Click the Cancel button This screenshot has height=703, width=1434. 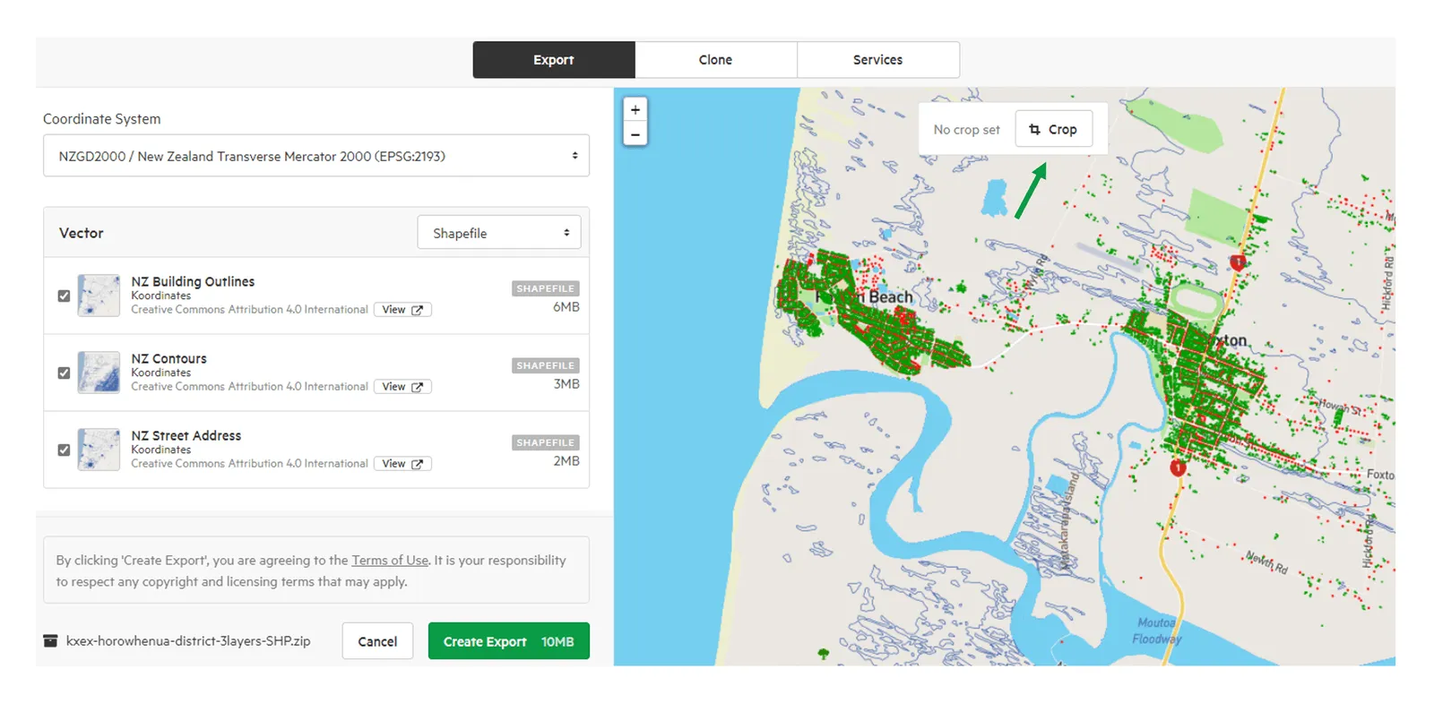[x=377, y=641]
